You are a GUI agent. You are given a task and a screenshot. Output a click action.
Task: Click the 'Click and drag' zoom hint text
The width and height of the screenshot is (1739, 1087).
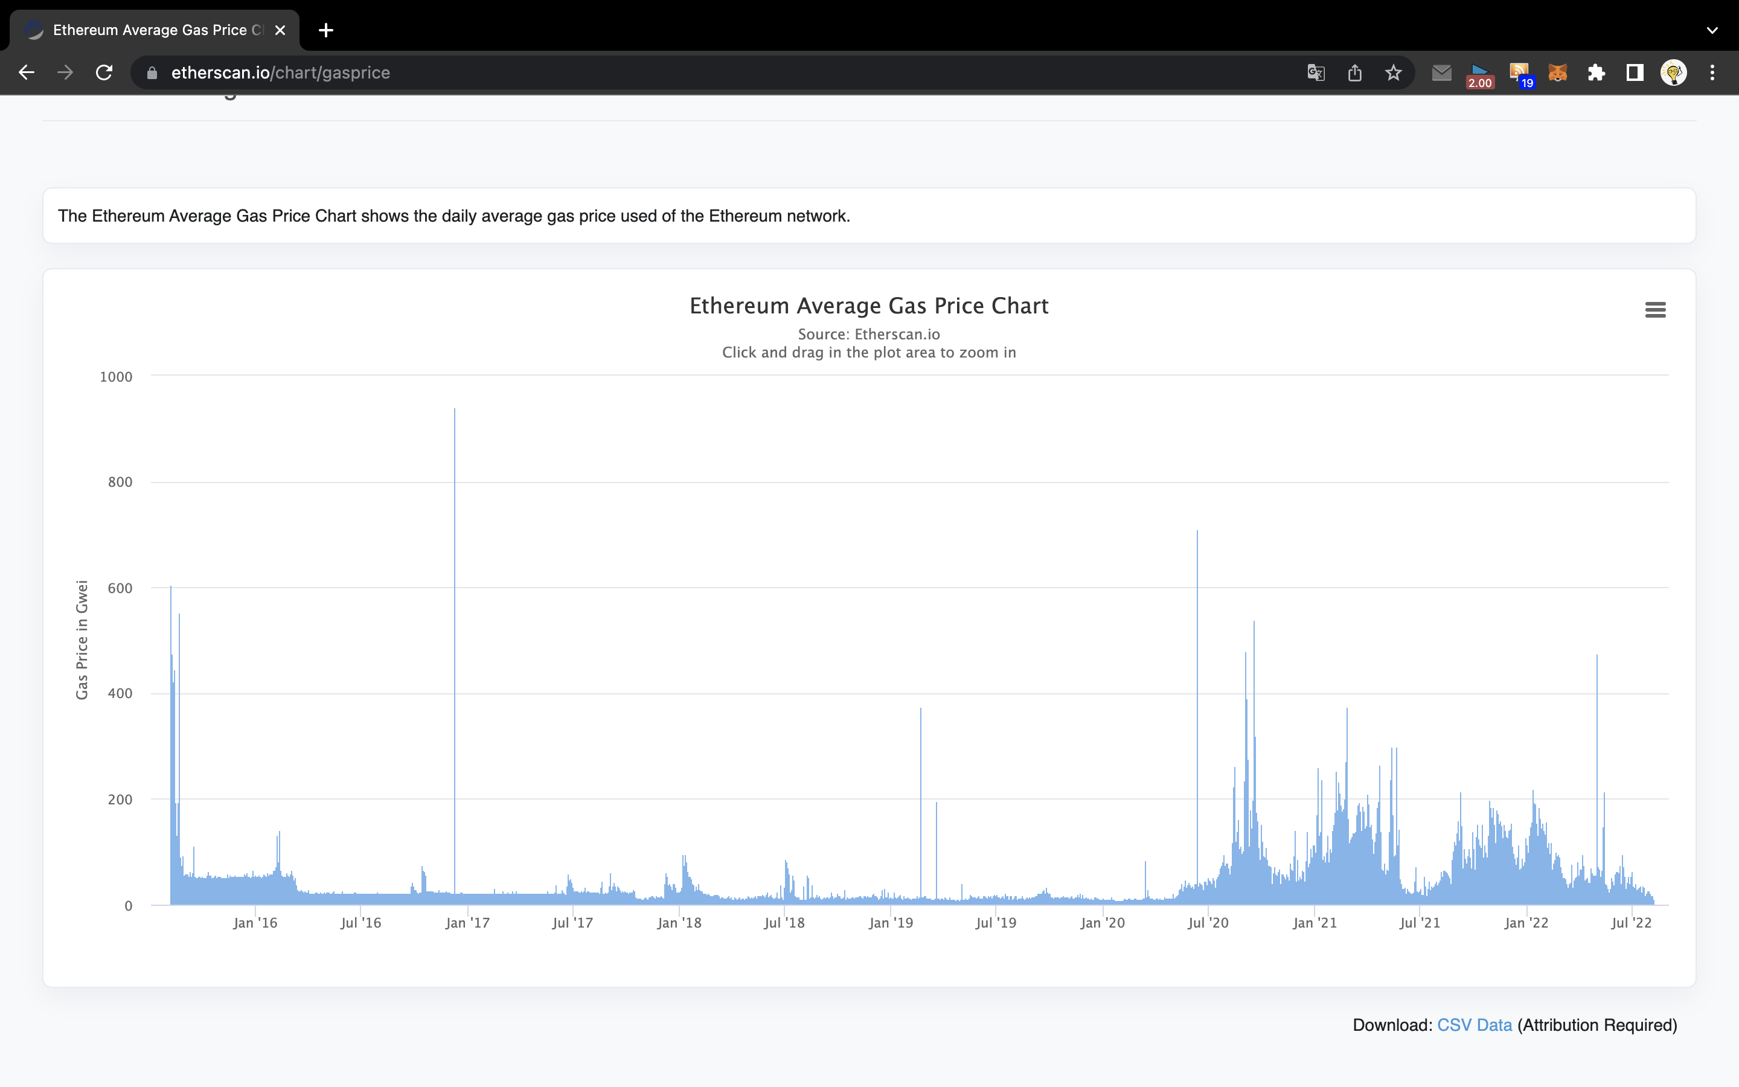[x=869, y=352]
